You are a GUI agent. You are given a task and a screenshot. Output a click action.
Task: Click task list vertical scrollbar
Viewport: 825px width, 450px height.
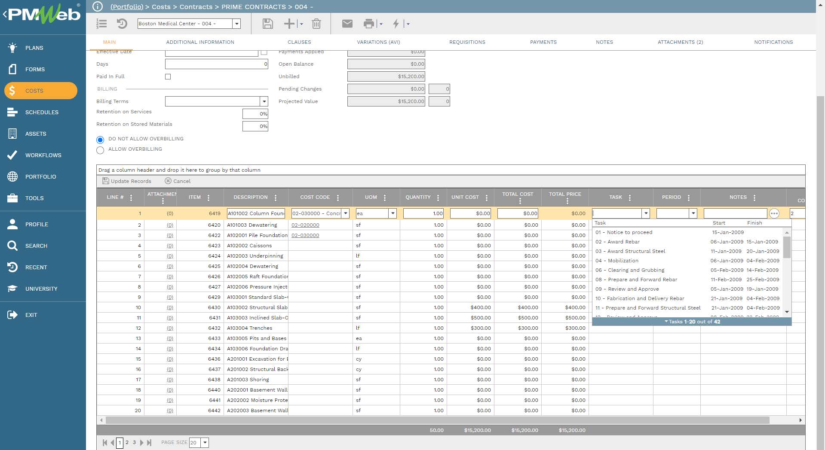(x=787, y=247)
